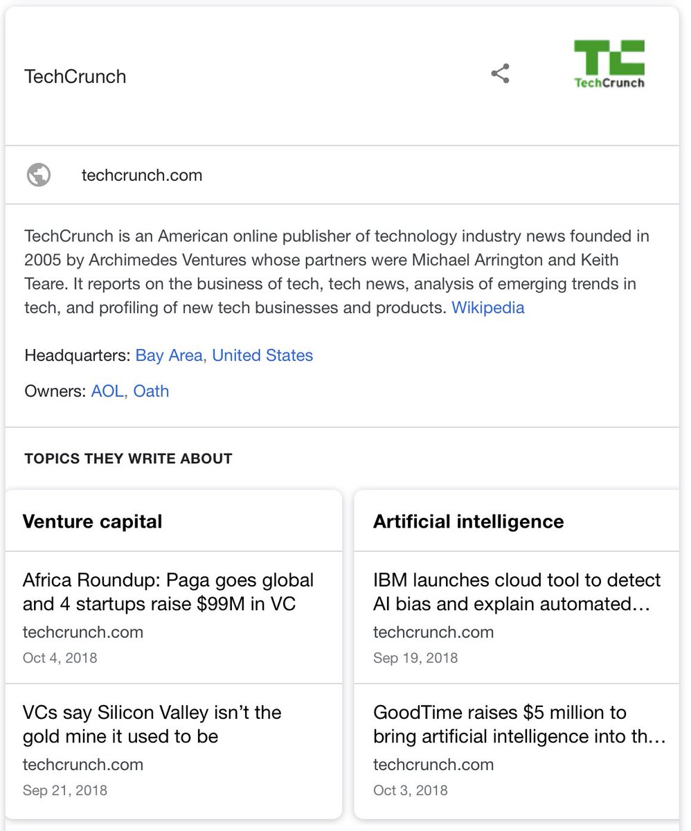Follow the Bay Area headquarters link
Image resolution: width=691 pixels, height=831 pixels.
(x=170, y=355)
